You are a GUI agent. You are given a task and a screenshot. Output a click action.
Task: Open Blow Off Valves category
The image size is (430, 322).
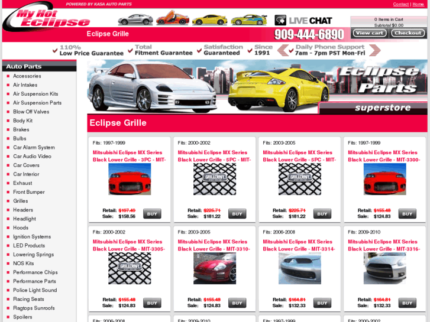31,112
